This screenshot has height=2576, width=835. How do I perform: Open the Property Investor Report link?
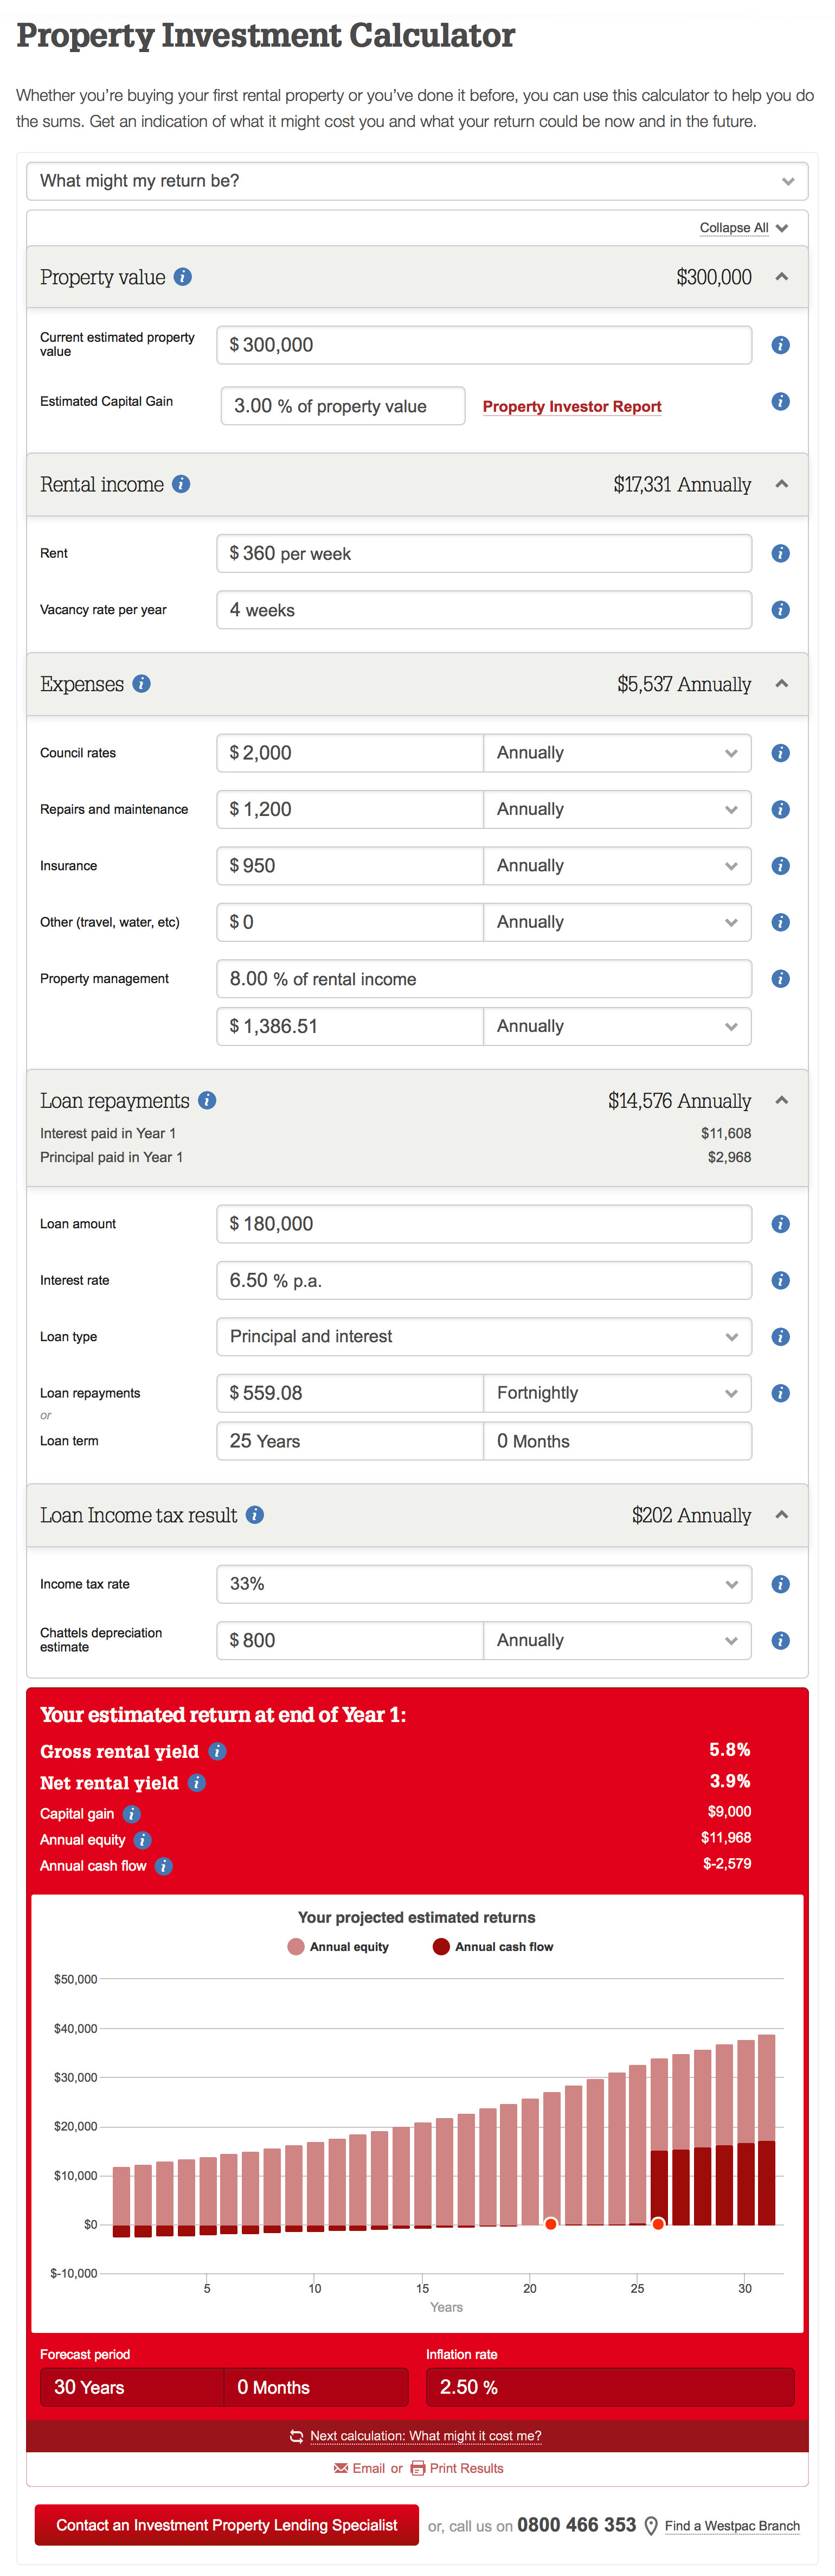(x=573, y=406)
